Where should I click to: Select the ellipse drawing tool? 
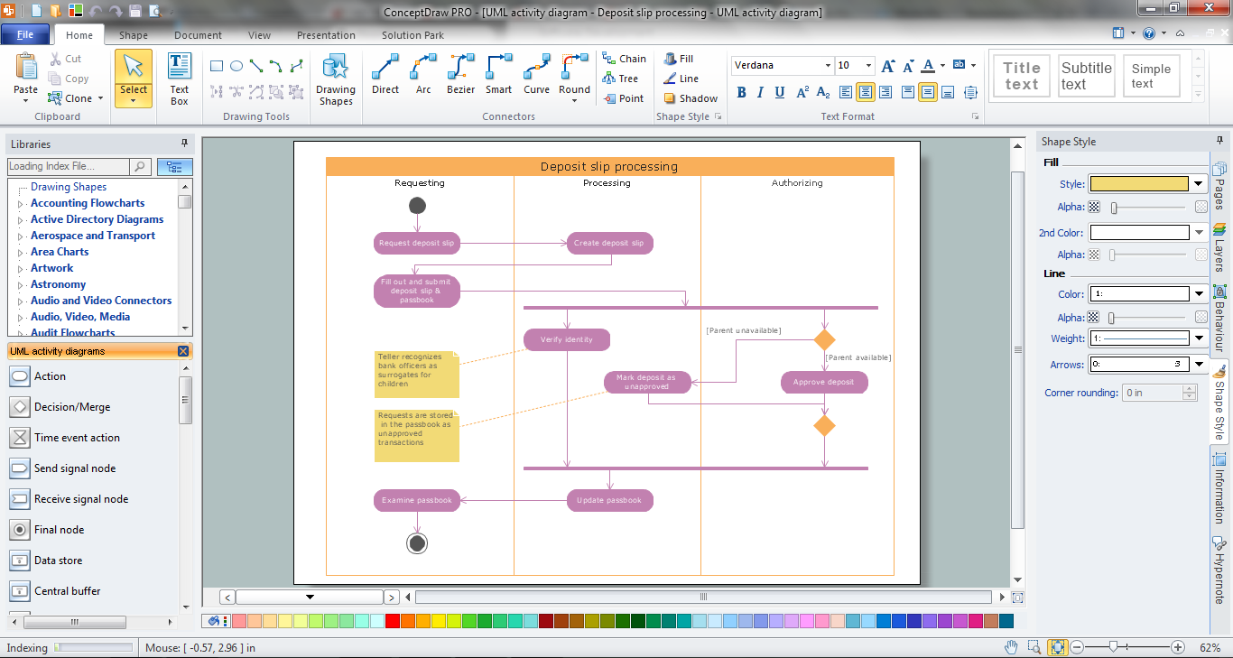[236, 66]
